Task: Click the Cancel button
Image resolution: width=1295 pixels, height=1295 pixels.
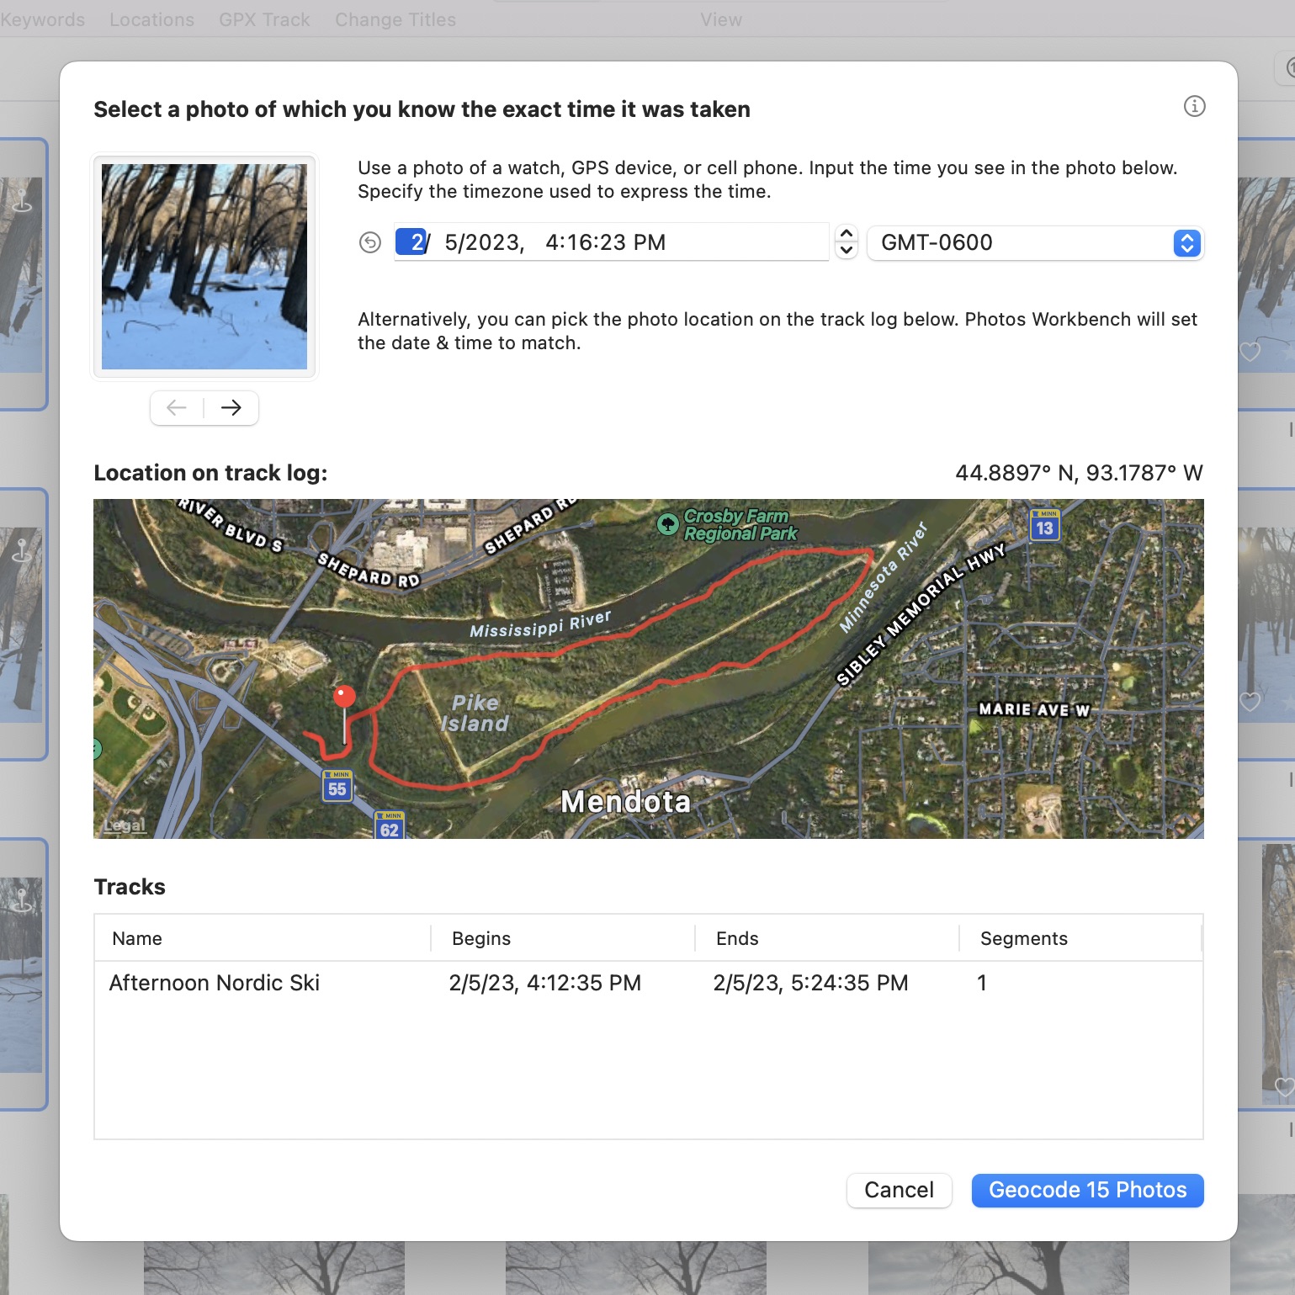Action: [x=899, y=1190]
